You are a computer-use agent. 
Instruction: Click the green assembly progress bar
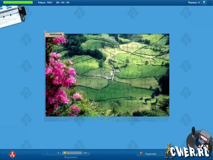[18, 2]
